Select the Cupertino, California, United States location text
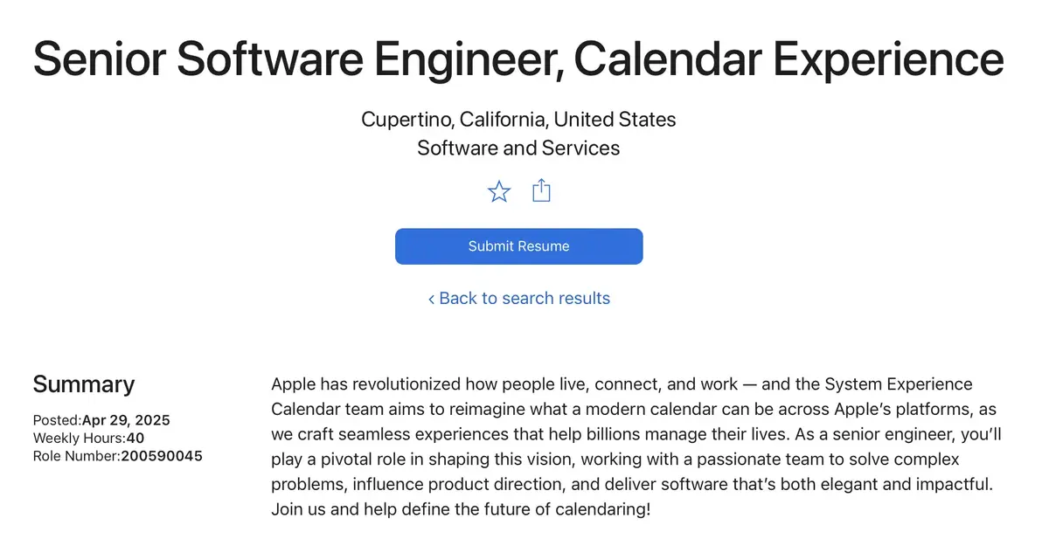This screenshot has width=1049, height=546. (x=518, y=119)
